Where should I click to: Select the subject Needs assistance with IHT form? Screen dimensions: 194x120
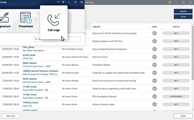pos(108,41)
